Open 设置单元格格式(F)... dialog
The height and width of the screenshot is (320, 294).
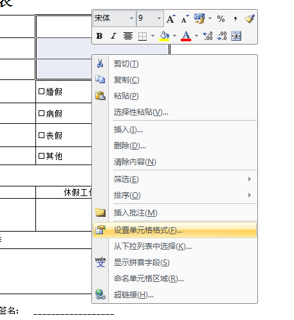point(175,230)
